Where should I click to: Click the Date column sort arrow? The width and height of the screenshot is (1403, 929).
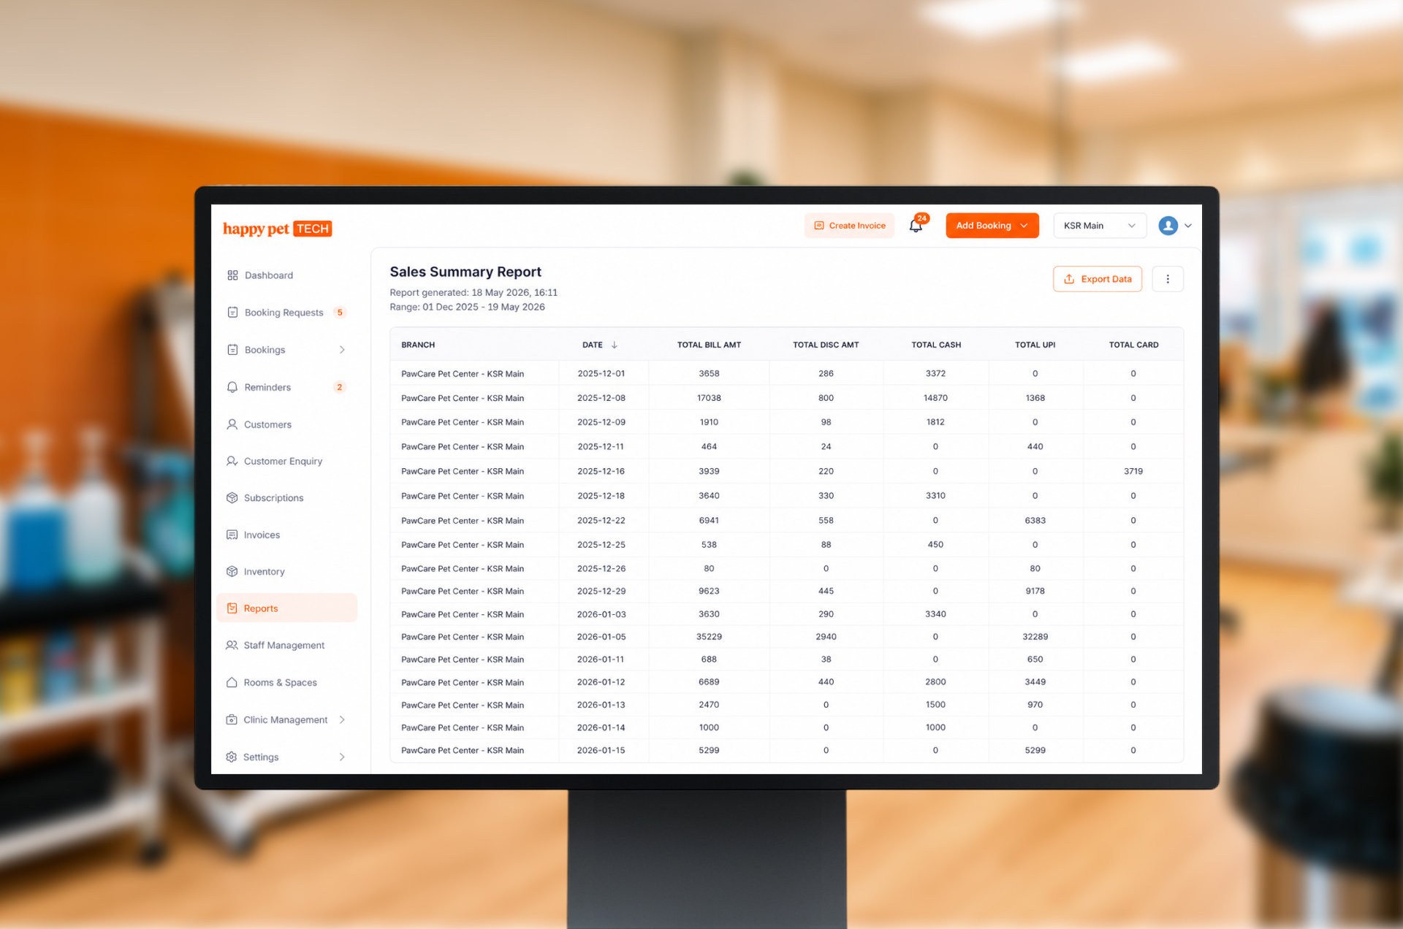click(x=615, y=345)
